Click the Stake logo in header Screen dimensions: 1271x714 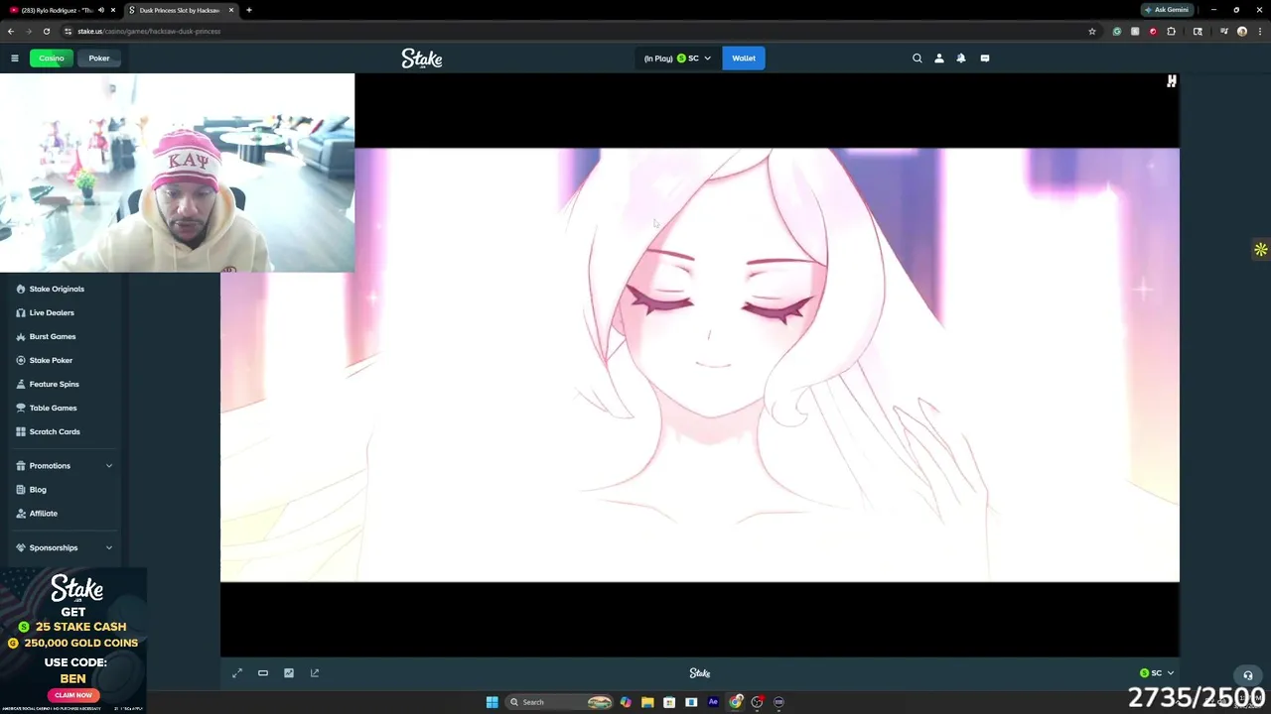[x=422, y=59]
